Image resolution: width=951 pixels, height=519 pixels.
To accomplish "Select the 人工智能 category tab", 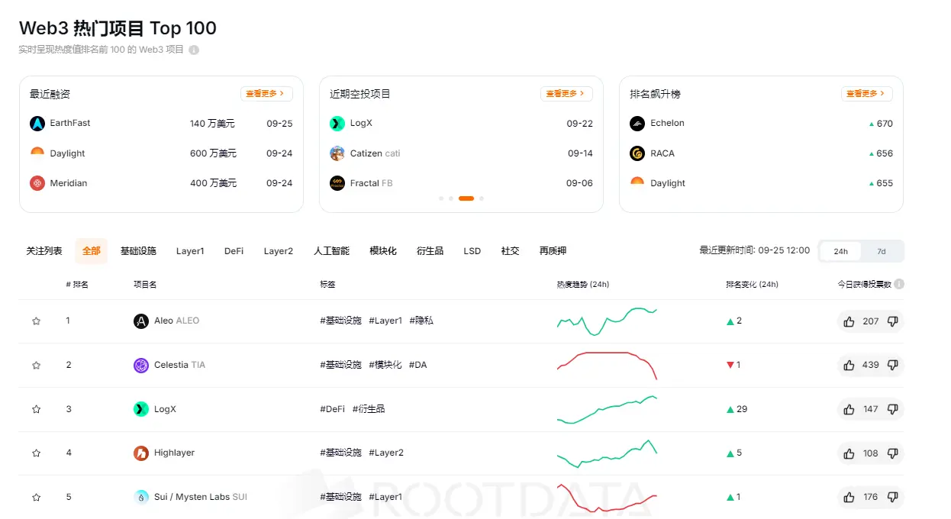I will point(330,250).
